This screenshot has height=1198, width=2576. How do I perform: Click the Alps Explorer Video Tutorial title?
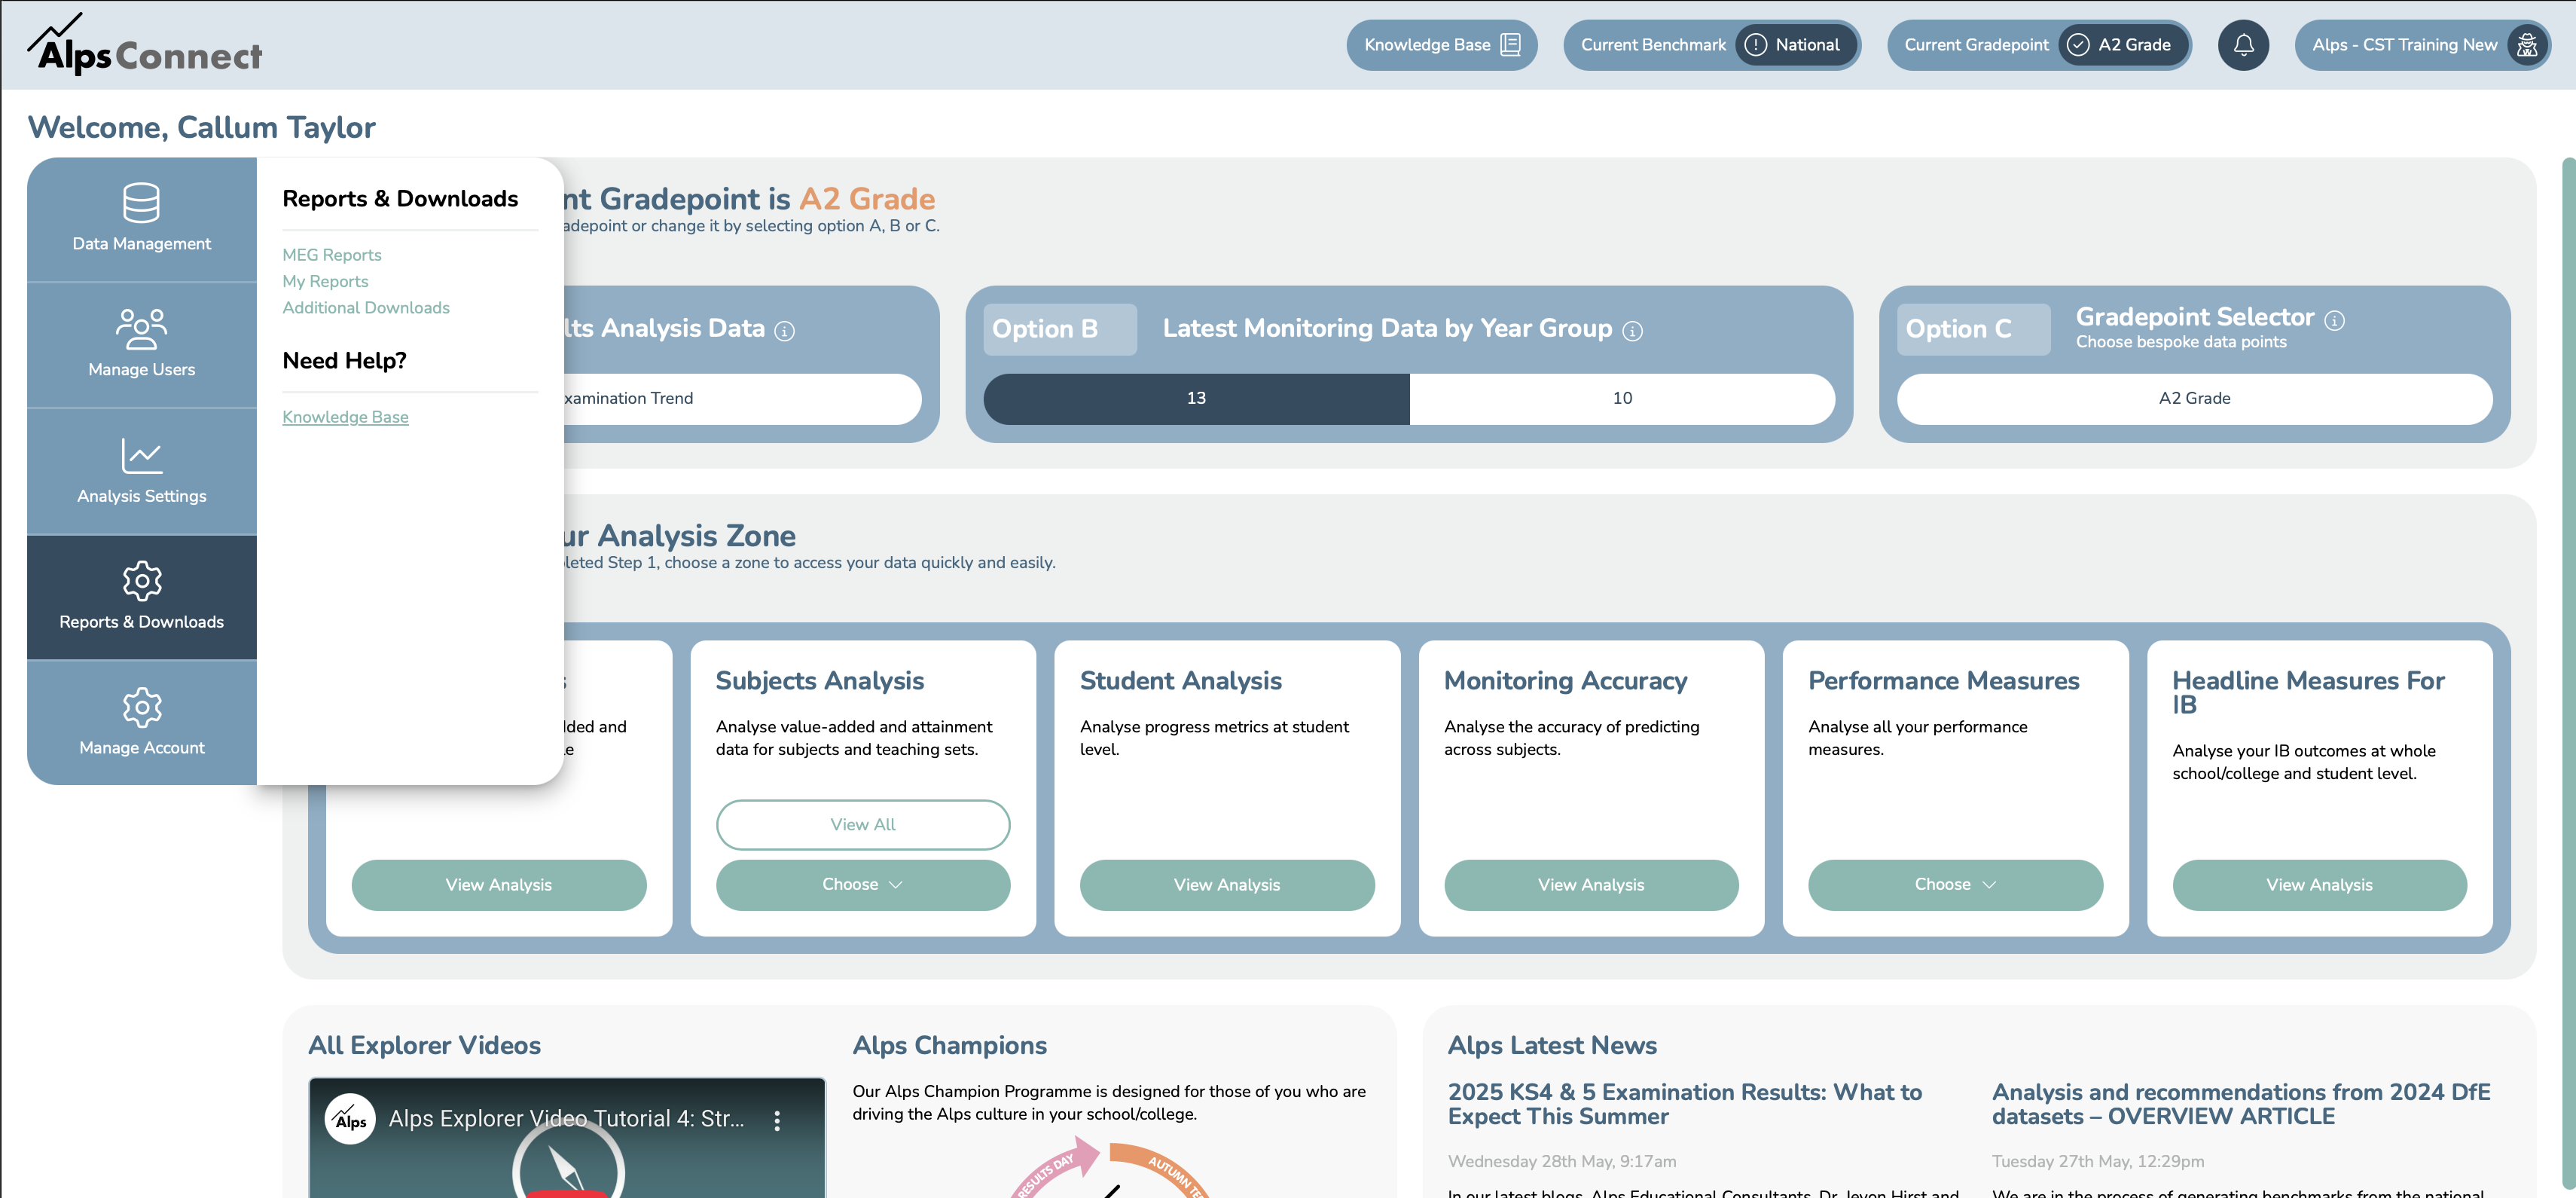566,1119
